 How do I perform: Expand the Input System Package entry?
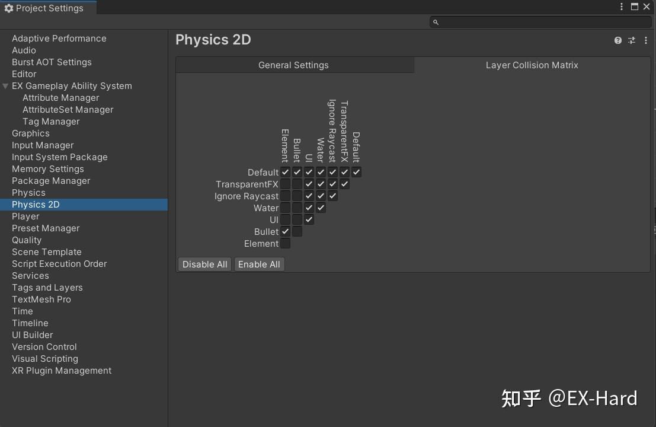59,157
